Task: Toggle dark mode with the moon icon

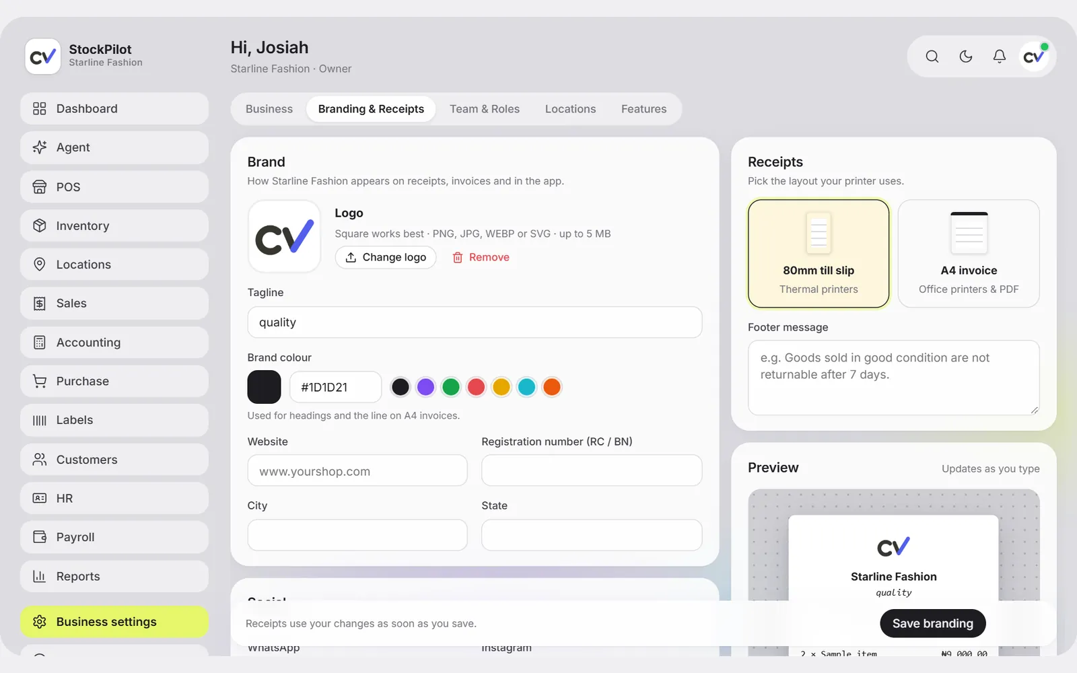Action: [965, 57]
